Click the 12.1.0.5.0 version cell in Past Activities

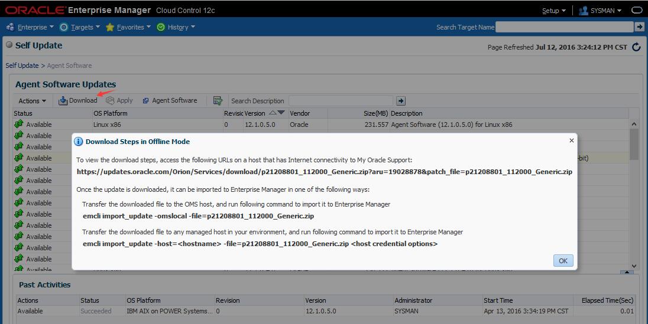(320, 311)
